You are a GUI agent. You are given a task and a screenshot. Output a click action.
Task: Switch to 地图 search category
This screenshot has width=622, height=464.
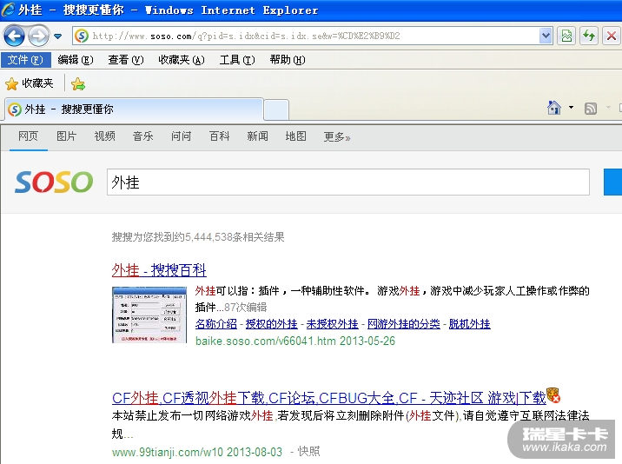[x=295, y=136]
